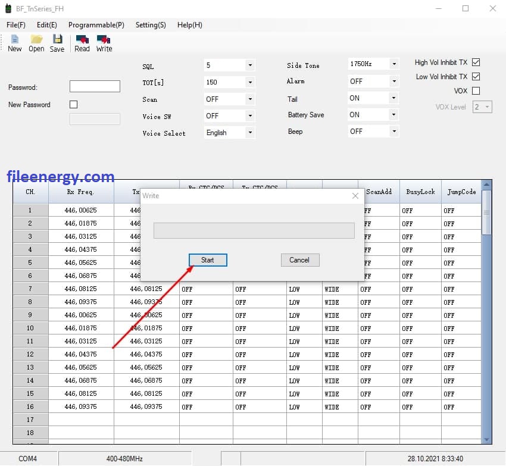Viewport: 506px width, 466px height.
Task: Select channel 12 row header
Action: pyautogui.click(x=31, y=354)
